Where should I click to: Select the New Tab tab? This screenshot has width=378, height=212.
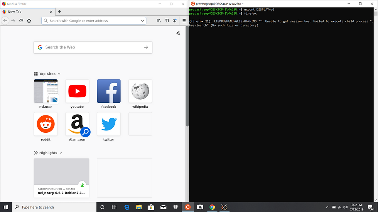coord(28,12)
